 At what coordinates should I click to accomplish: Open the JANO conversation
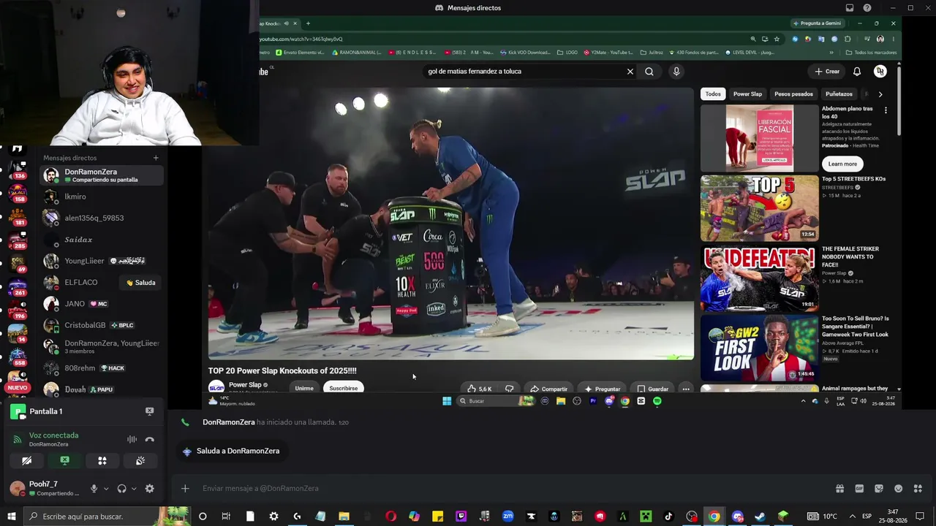102,304
